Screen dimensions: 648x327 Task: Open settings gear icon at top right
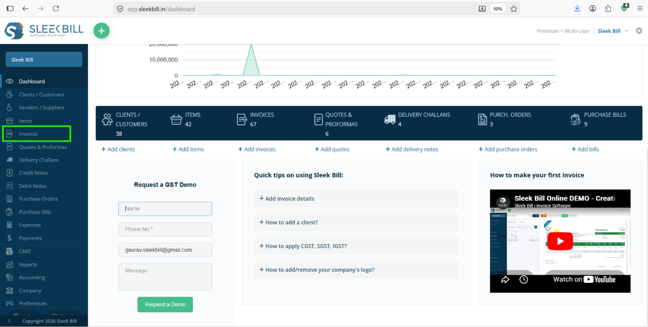pyautogui.click(x=639, y=31)
